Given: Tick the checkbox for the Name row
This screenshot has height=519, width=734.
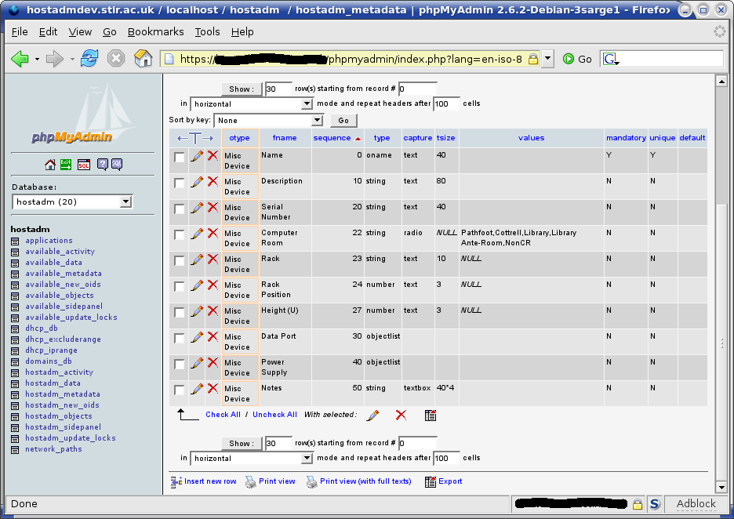Looking at the screenshot, I should coord(180,157).
